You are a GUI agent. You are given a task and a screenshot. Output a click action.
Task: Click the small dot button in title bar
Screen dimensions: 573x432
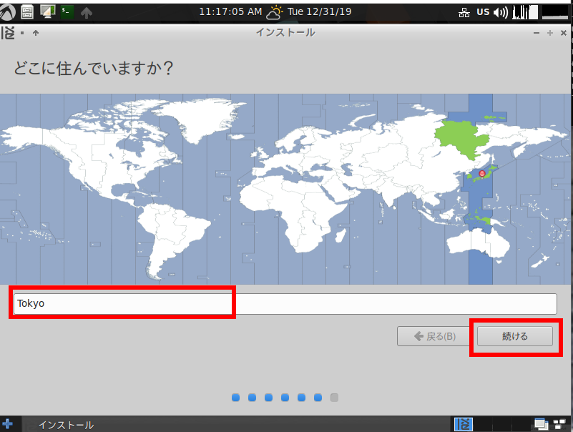(x=22, y=33)
